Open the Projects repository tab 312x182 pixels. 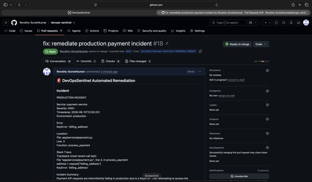pyautogui.click(x=111, y=31)
